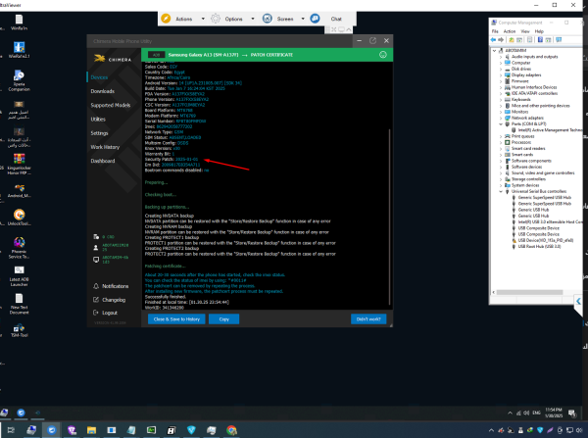The height and width of the screenshot is (438, 588).
Task: Expand Network adapters node
Action: (501, 118)
